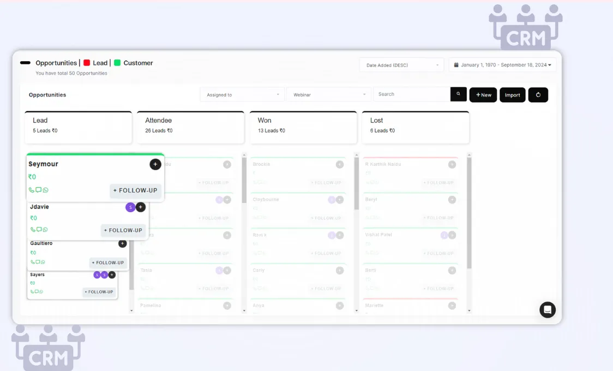Select the Attendee stage header
The height and width of the screenshot is (371, 613).
(190, 127)
